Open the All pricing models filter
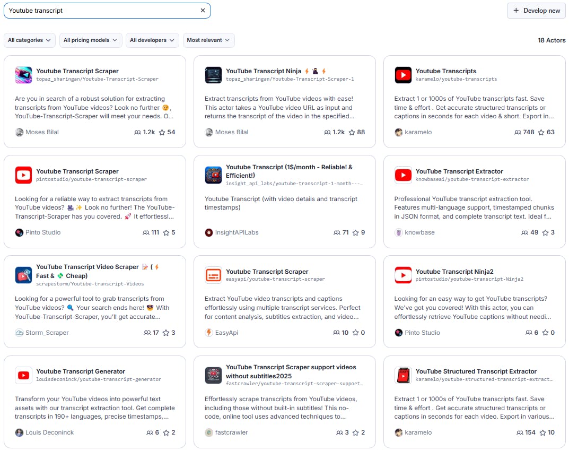This screenshot has width=569, height=451. (x=90, y=40)
